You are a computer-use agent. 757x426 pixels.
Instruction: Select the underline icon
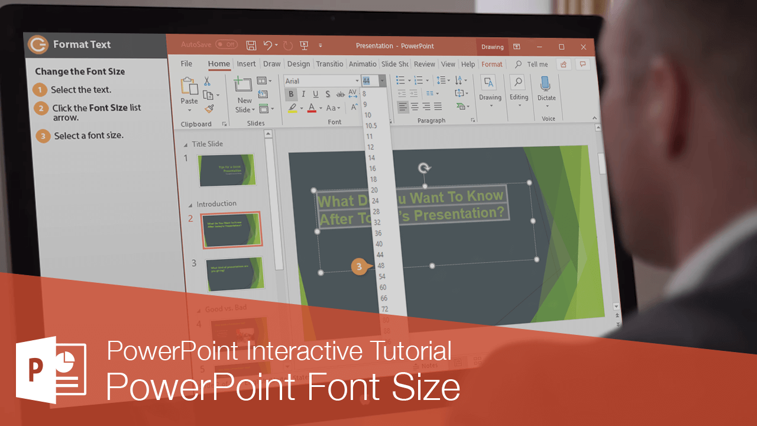click(315, 94)
